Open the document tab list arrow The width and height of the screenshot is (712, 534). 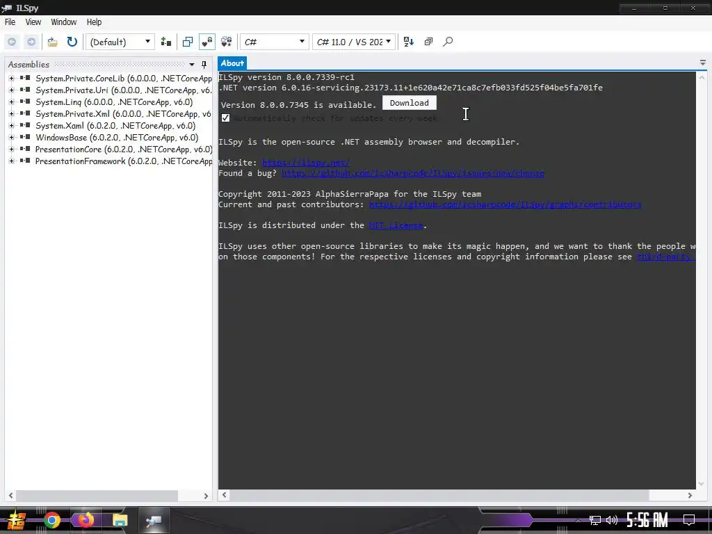tap(702, 63)
